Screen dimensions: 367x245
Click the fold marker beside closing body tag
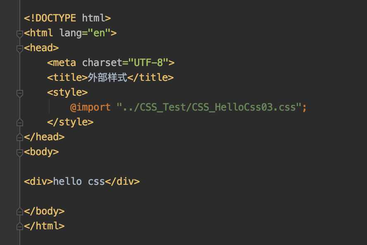[20, 211]
